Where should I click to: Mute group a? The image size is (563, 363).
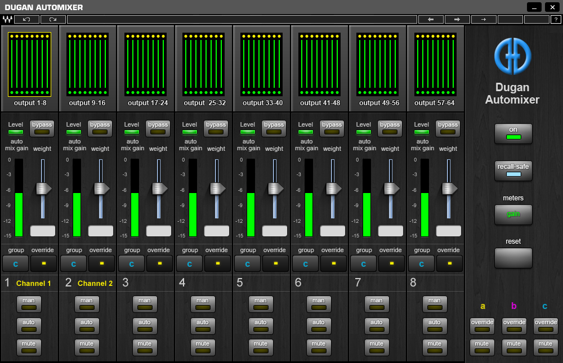coord(482,347)
